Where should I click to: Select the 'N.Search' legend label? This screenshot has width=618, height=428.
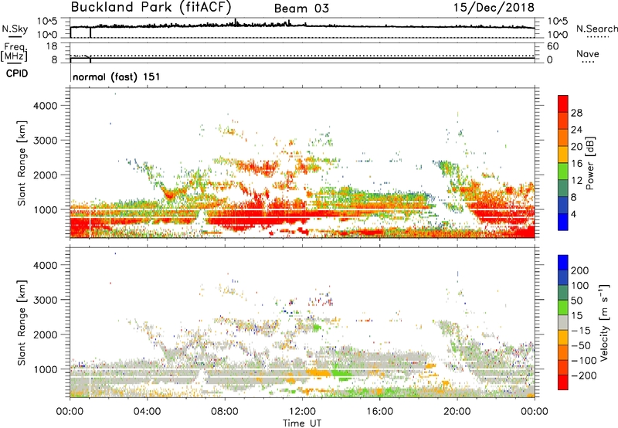pyautogui.click(x=596, y=29)
